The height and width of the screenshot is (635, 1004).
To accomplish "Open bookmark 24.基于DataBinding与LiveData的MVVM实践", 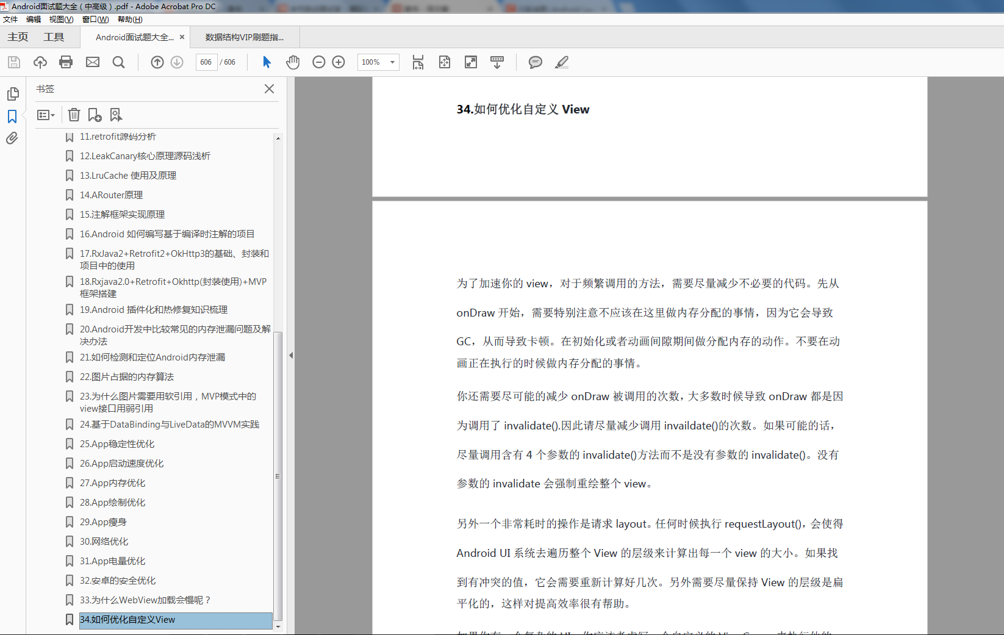I will (x=170, y=425).
